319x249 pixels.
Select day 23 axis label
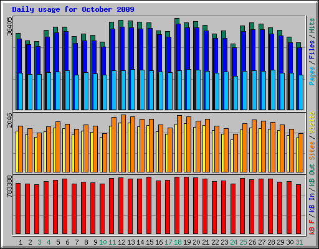coord(224,242)
